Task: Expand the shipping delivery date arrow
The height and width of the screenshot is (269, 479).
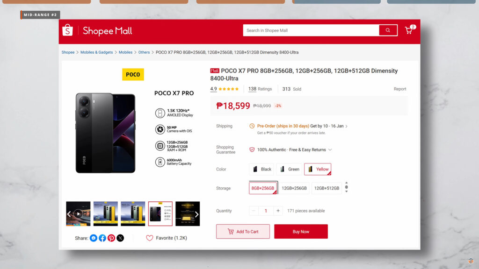Action: click(346, 126)
